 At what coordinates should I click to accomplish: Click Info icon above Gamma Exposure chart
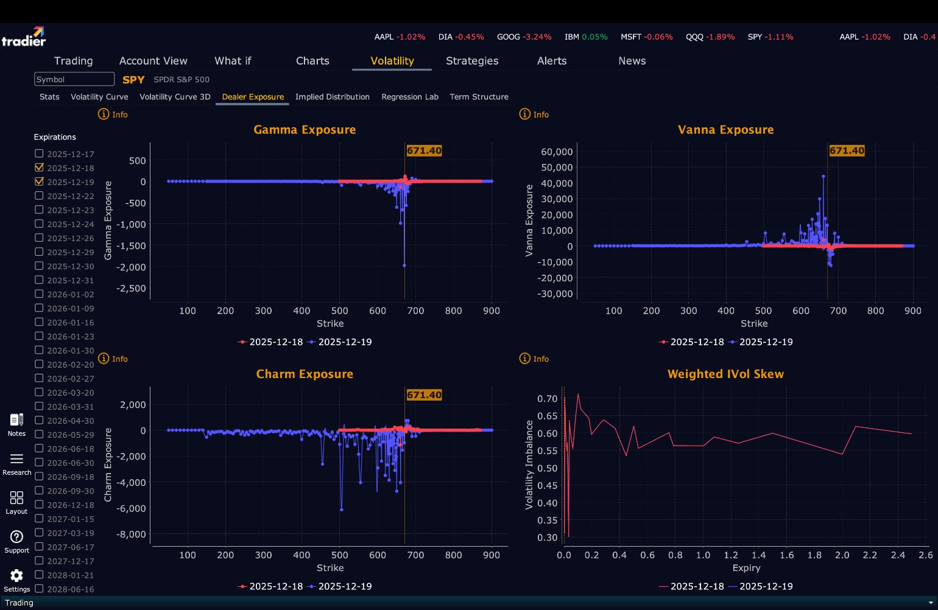104,114
